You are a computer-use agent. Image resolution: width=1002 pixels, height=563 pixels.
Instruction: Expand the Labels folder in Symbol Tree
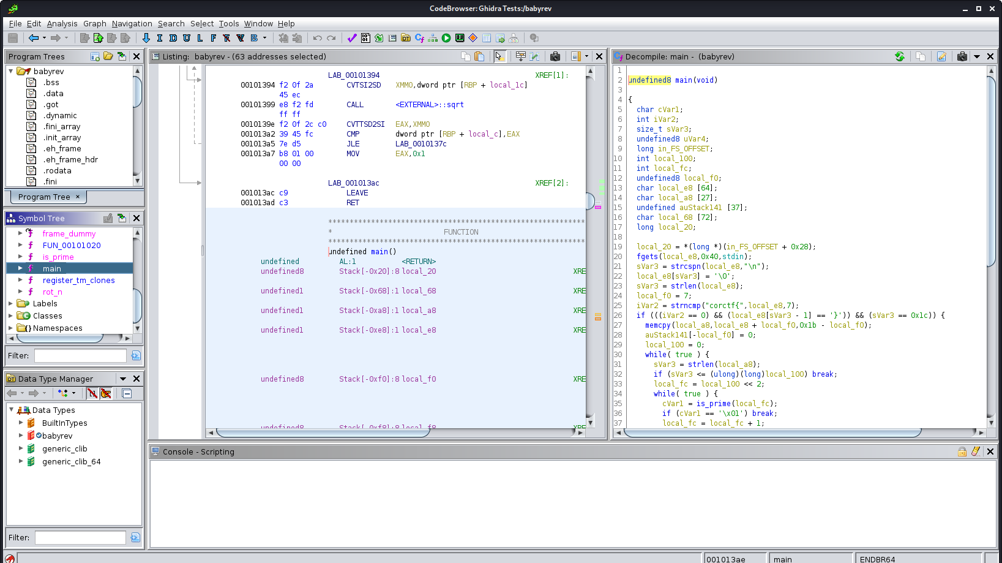[x=10, y=303]
